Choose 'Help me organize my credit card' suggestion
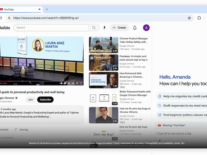The height and width of the screenshot is (155, 207). tap(182, 96)
